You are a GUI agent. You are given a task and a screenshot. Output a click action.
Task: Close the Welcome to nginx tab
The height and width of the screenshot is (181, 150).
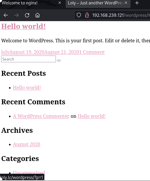[60, 3]
